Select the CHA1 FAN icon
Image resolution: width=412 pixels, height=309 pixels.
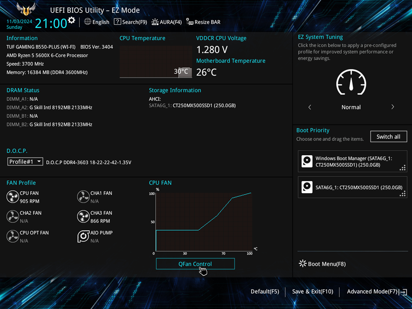point(83,197)
